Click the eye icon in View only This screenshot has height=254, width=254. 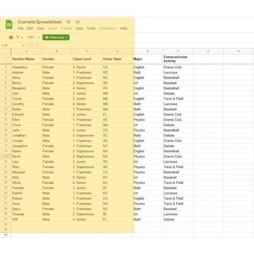(47, 37)
